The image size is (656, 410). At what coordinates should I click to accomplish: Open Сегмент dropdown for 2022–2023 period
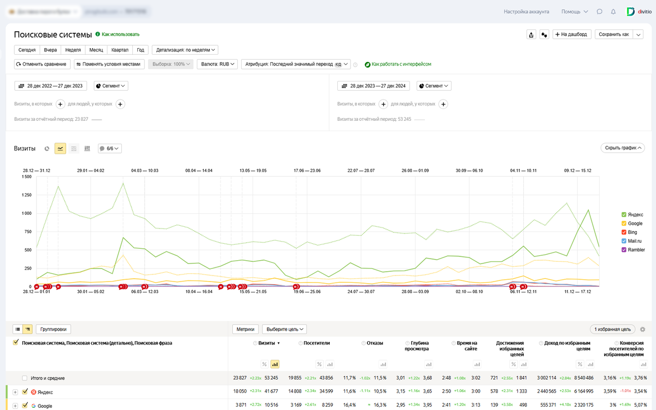111,86
